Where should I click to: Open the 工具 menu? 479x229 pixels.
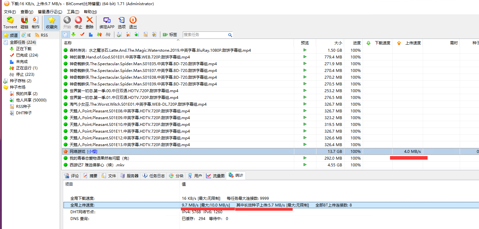click(73, 12)
